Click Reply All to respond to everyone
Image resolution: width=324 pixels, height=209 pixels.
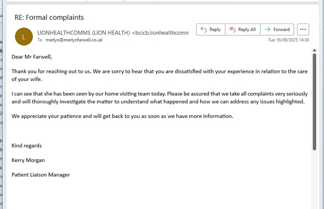coord(242,30)
